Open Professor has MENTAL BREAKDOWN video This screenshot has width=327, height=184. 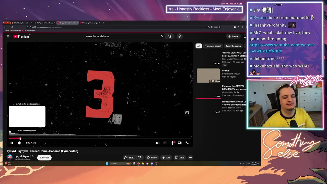[234, 88]
